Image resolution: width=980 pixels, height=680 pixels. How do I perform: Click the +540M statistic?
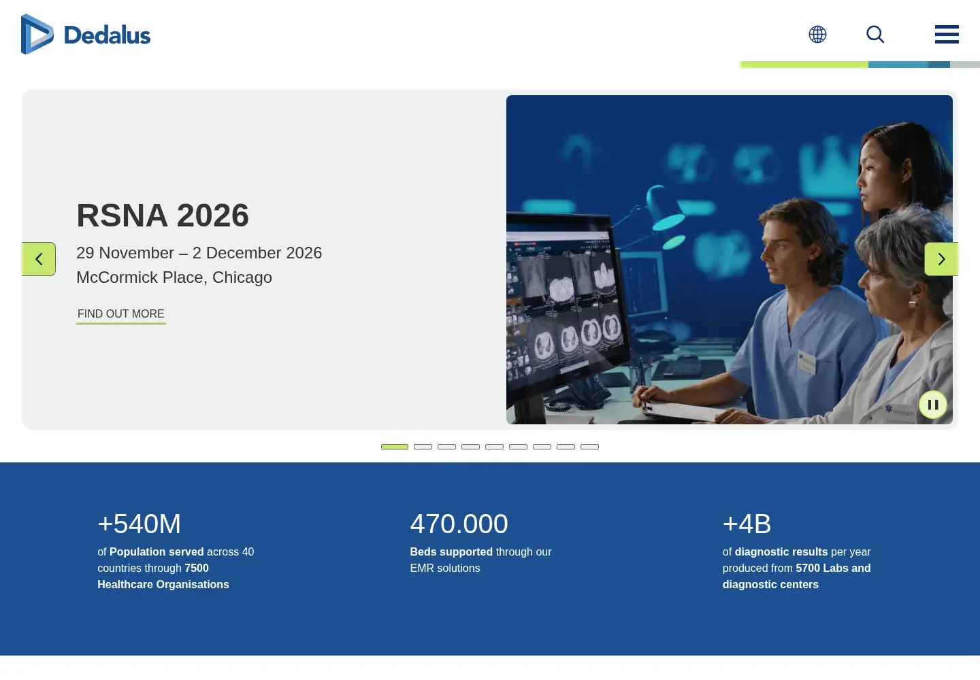click(140, 524)
